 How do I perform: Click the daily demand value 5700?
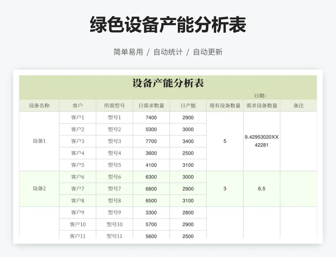click(151, 224)
